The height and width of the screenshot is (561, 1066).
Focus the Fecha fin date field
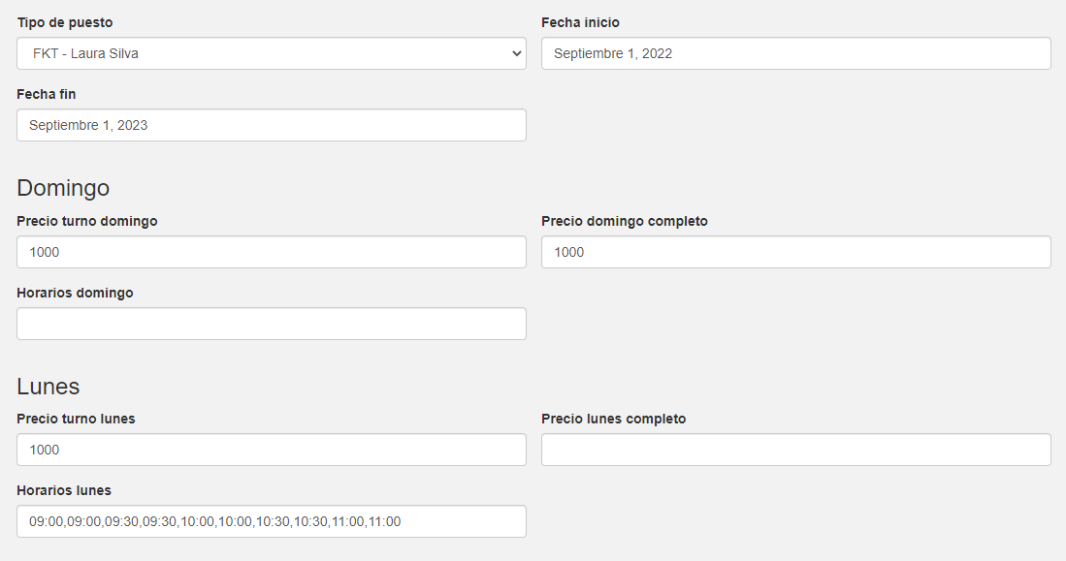[271, 125]
